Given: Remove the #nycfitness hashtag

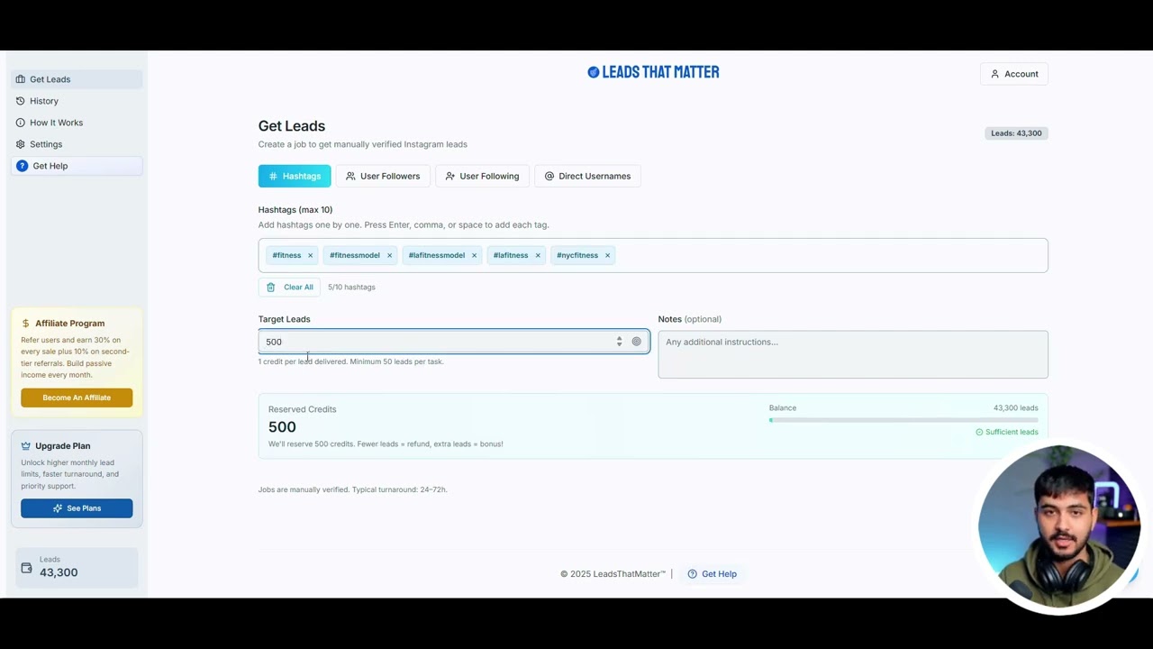Looking at the screenshot, I should (x=607, y=255).
